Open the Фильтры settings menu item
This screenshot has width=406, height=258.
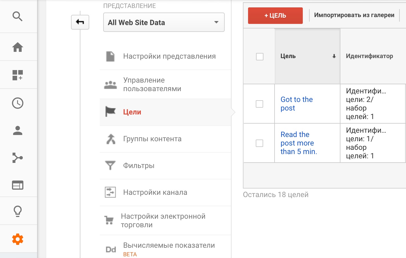[x=138, y=165]
